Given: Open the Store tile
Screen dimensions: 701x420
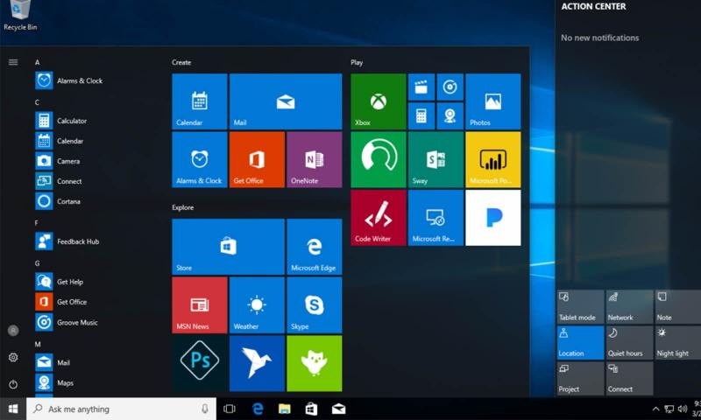Looking at the screenshot, I should pyautogui.click(x=228, y=247).
